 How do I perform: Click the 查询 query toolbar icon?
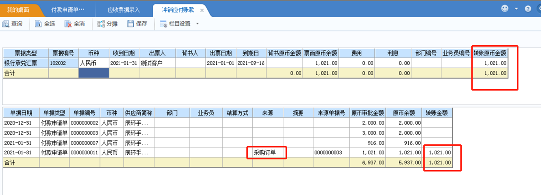click(6, 24)
